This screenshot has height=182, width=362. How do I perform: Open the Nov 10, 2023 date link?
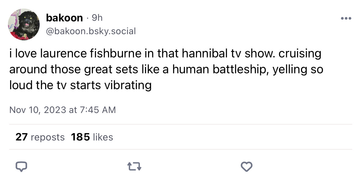tap(63, 110)
